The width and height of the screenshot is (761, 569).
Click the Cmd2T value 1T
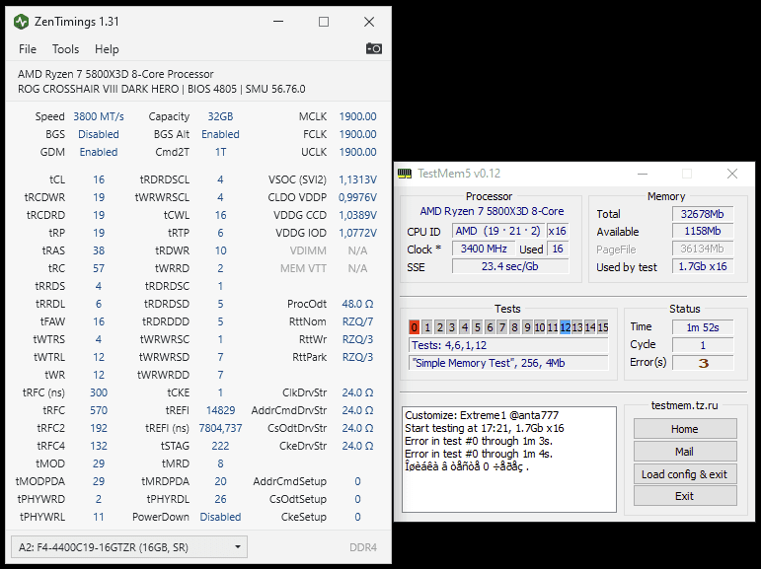coord(220,152)
